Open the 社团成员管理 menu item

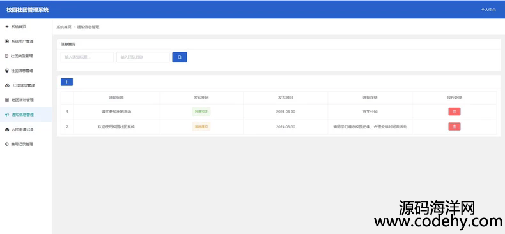tap(26, 85)
